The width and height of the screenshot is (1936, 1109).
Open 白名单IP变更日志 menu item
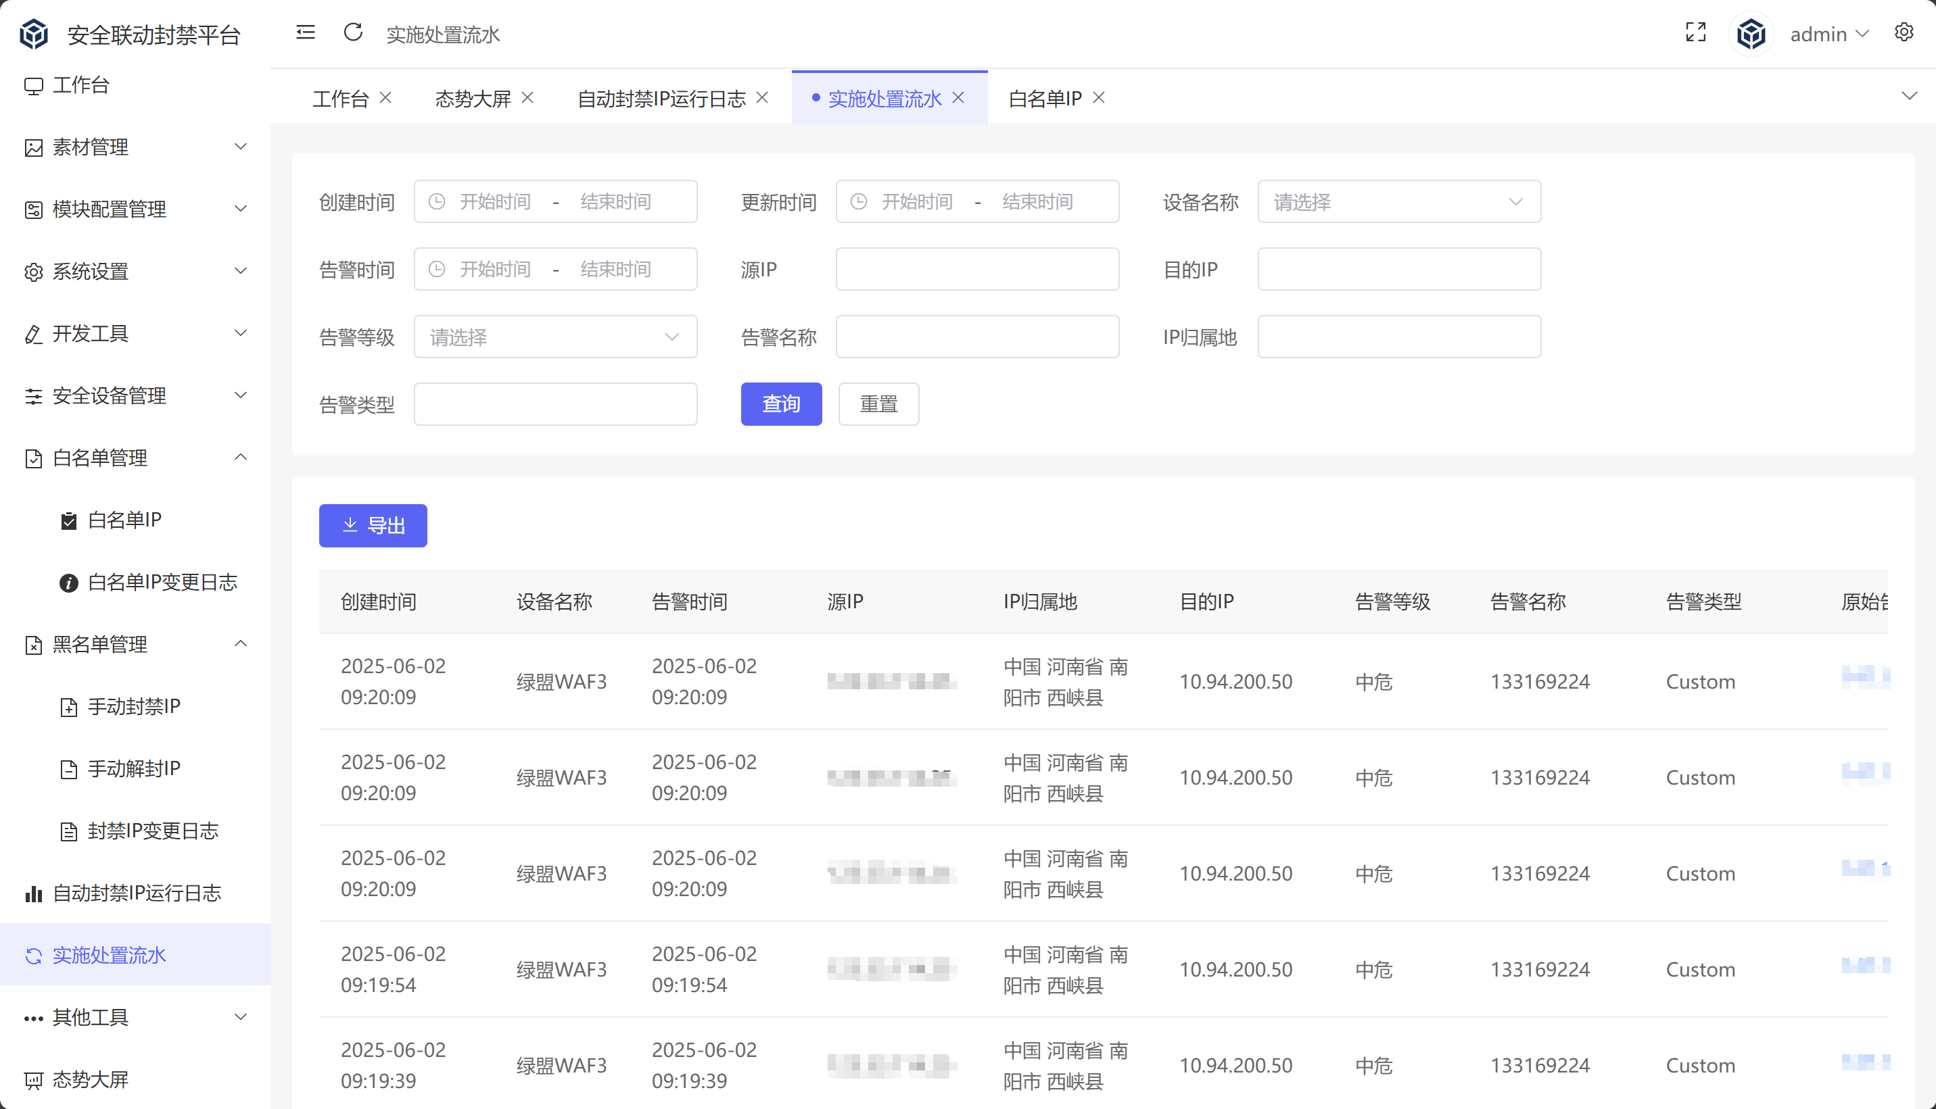[162, 583]
